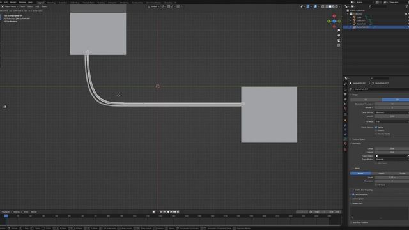Screen dimensions: 409x230
Task: Open the View Layer properties tab
Action: coord(345,99)
